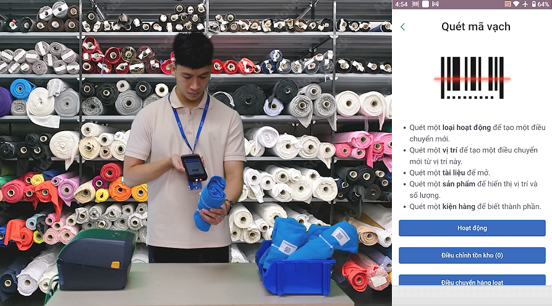Tap the battery icon showing 64%
The image size is (552, 306).
(533, 4)
